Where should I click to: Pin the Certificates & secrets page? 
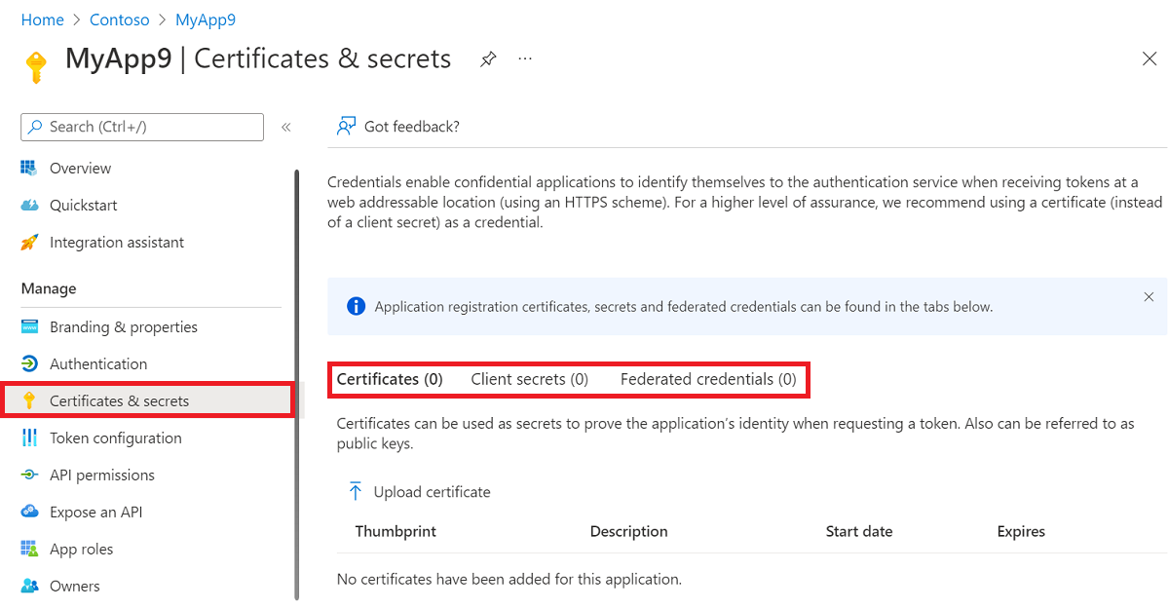click(x=488, y=58)
